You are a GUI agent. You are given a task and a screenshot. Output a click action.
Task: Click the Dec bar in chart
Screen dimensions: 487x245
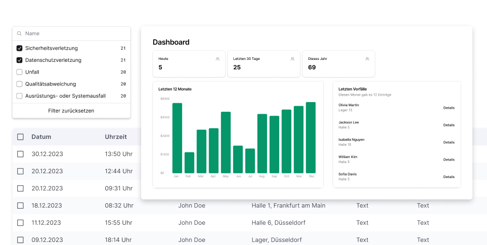[311, 137]
